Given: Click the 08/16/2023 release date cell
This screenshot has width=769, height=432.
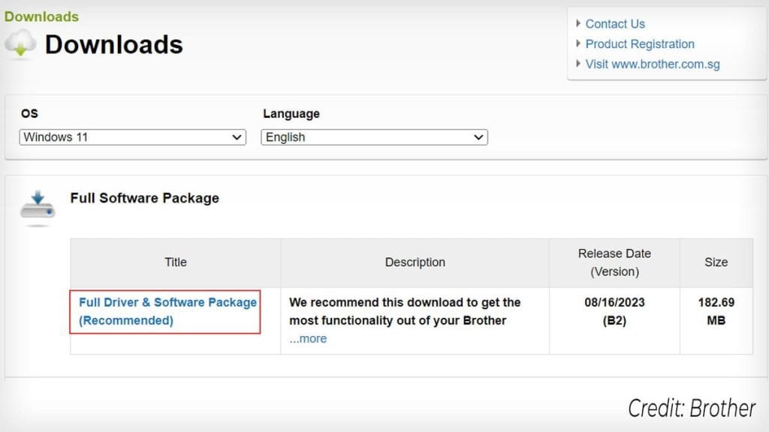Looking at the screenshot, I should click(x=614, y=302).
